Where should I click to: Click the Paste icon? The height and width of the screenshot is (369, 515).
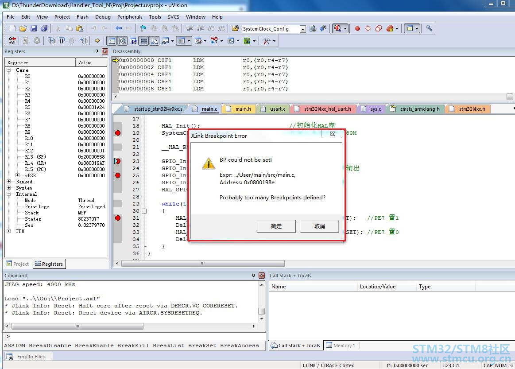coord(79,29)
